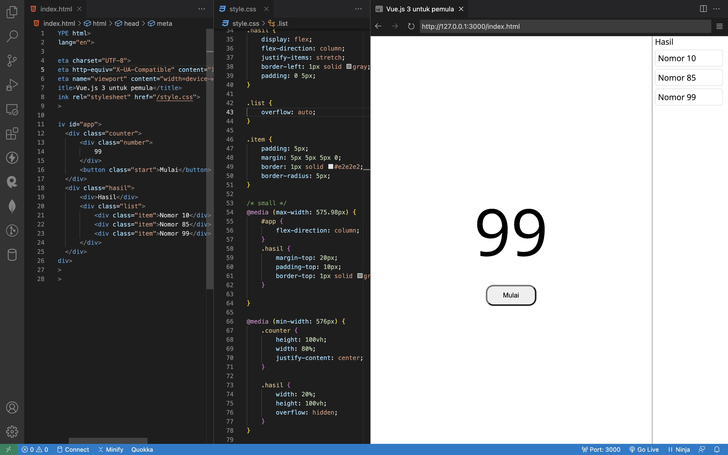This screenshot has width=728, height=455.
Task: Click the Quokka status bar item
Action: coord(142,450)
